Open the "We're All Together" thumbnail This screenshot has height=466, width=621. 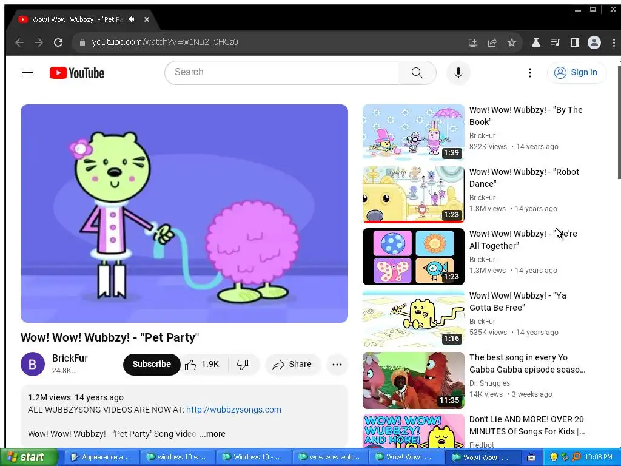point(414,257)
